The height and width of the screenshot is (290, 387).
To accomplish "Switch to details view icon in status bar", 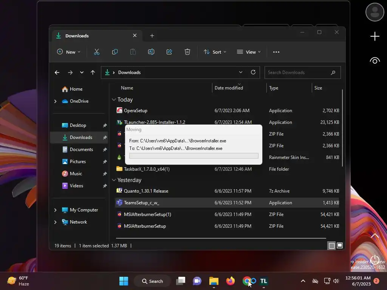I will (331, 245).
